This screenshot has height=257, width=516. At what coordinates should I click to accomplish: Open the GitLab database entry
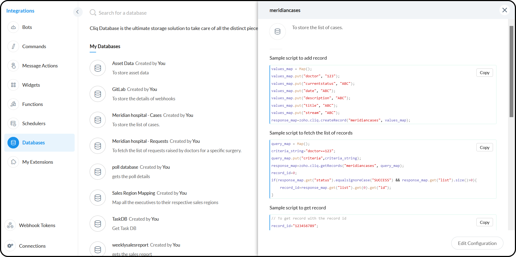119,89
